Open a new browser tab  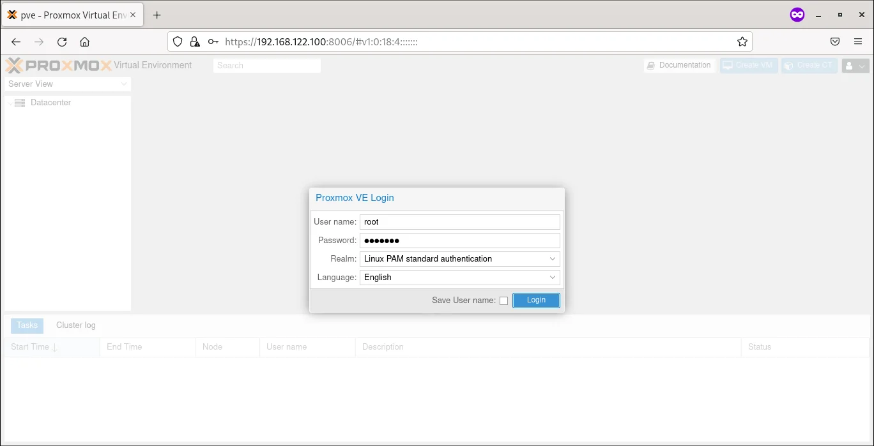pos(157,15)
